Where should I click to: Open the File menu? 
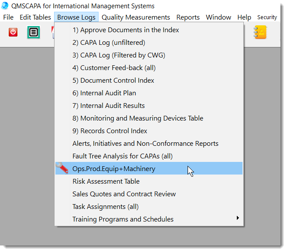[8, 17]
